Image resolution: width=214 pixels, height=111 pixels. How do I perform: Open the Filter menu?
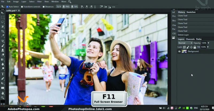point(39,2)
